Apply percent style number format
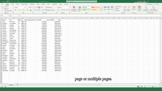Image resolution: width=162 pixels, height=91 pixels. (62, 10)
